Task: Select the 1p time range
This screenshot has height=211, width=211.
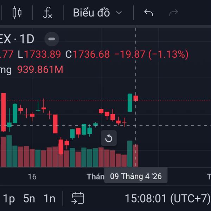Action: click(x=9, y=198)
